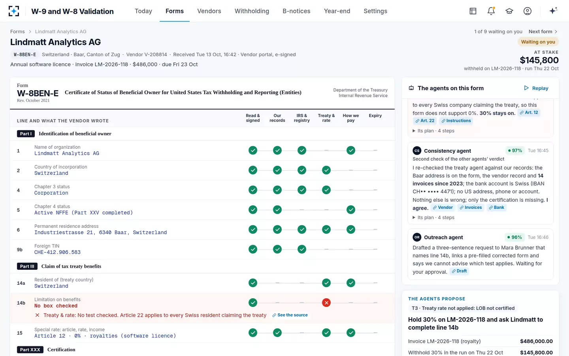The width and height of the screenshot is (569, 356).
Task: Click the Outreach agent avatar
Action: click(x=417, y=237)
